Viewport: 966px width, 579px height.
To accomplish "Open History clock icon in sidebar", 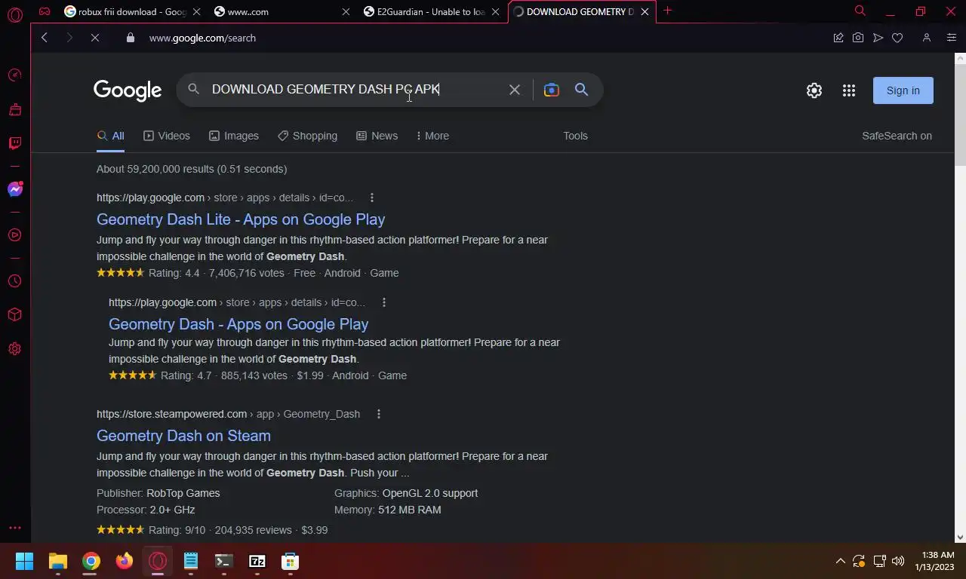I will point(14,280).
